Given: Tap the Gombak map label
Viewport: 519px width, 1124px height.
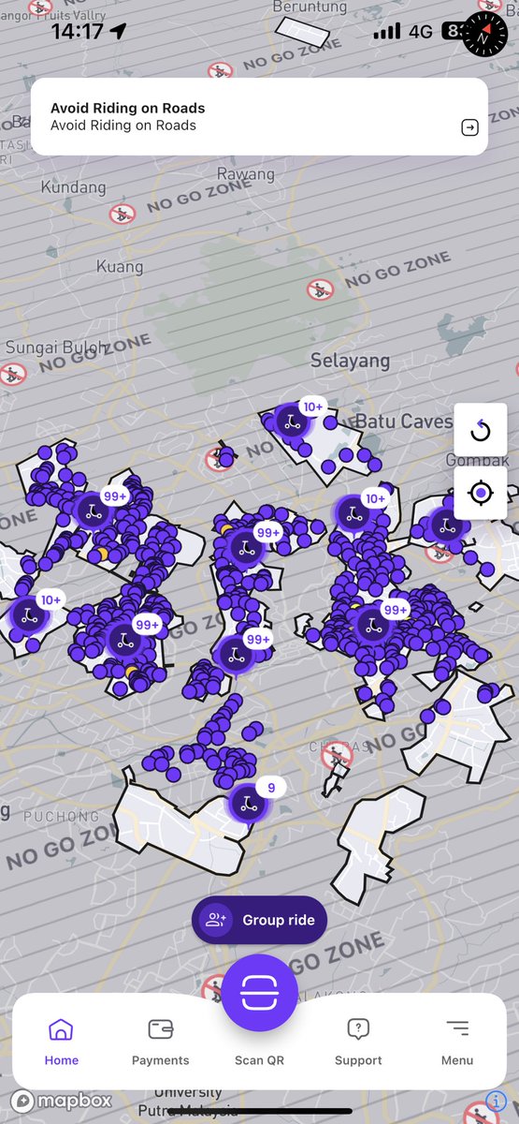Looking at the screenshot, I should (x=477, y=460).
